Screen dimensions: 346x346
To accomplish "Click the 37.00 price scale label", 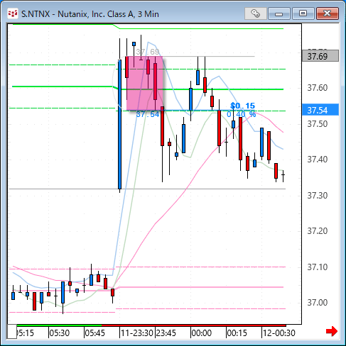I will point(318,303).
